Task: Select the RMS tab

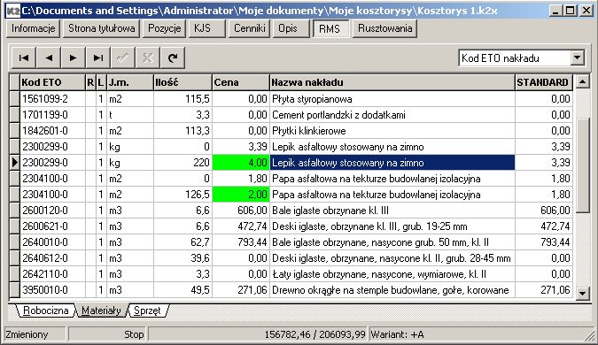Action: [x=331, y=28]
